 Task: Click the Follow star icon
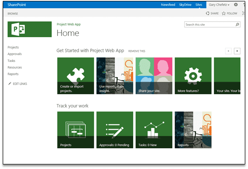(224, 13)
